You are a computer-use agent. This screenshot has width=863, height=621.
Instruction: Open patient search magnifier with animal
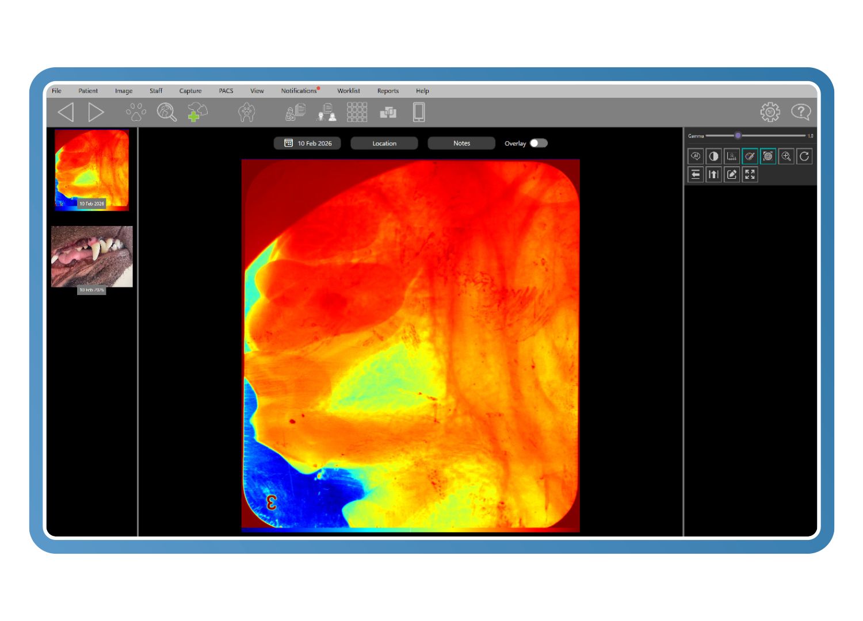(167, 112)
